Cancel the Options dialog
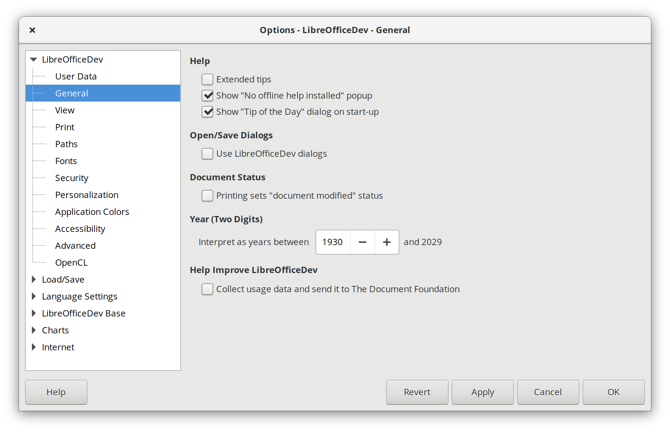The height and width of the screenshot is (432, 670). (548, 392)
